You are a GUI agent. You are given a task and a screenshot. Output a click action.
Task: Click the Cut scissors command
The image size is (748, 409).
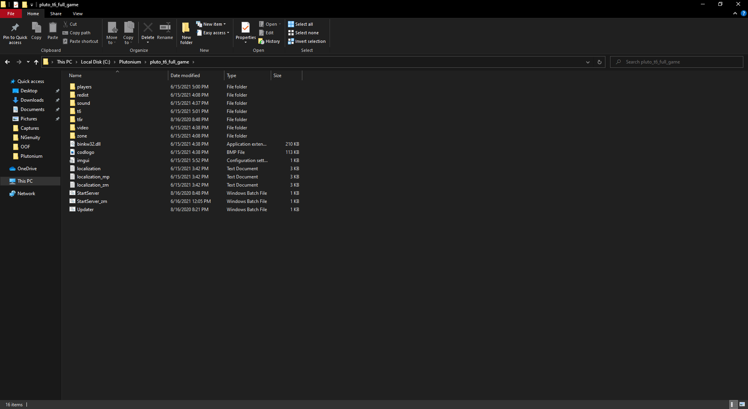70,24
